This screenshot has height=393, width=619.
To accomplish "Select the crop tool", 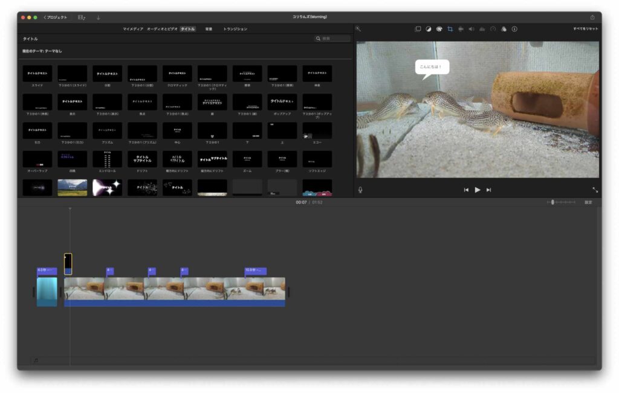I will (x=450, y=29).
